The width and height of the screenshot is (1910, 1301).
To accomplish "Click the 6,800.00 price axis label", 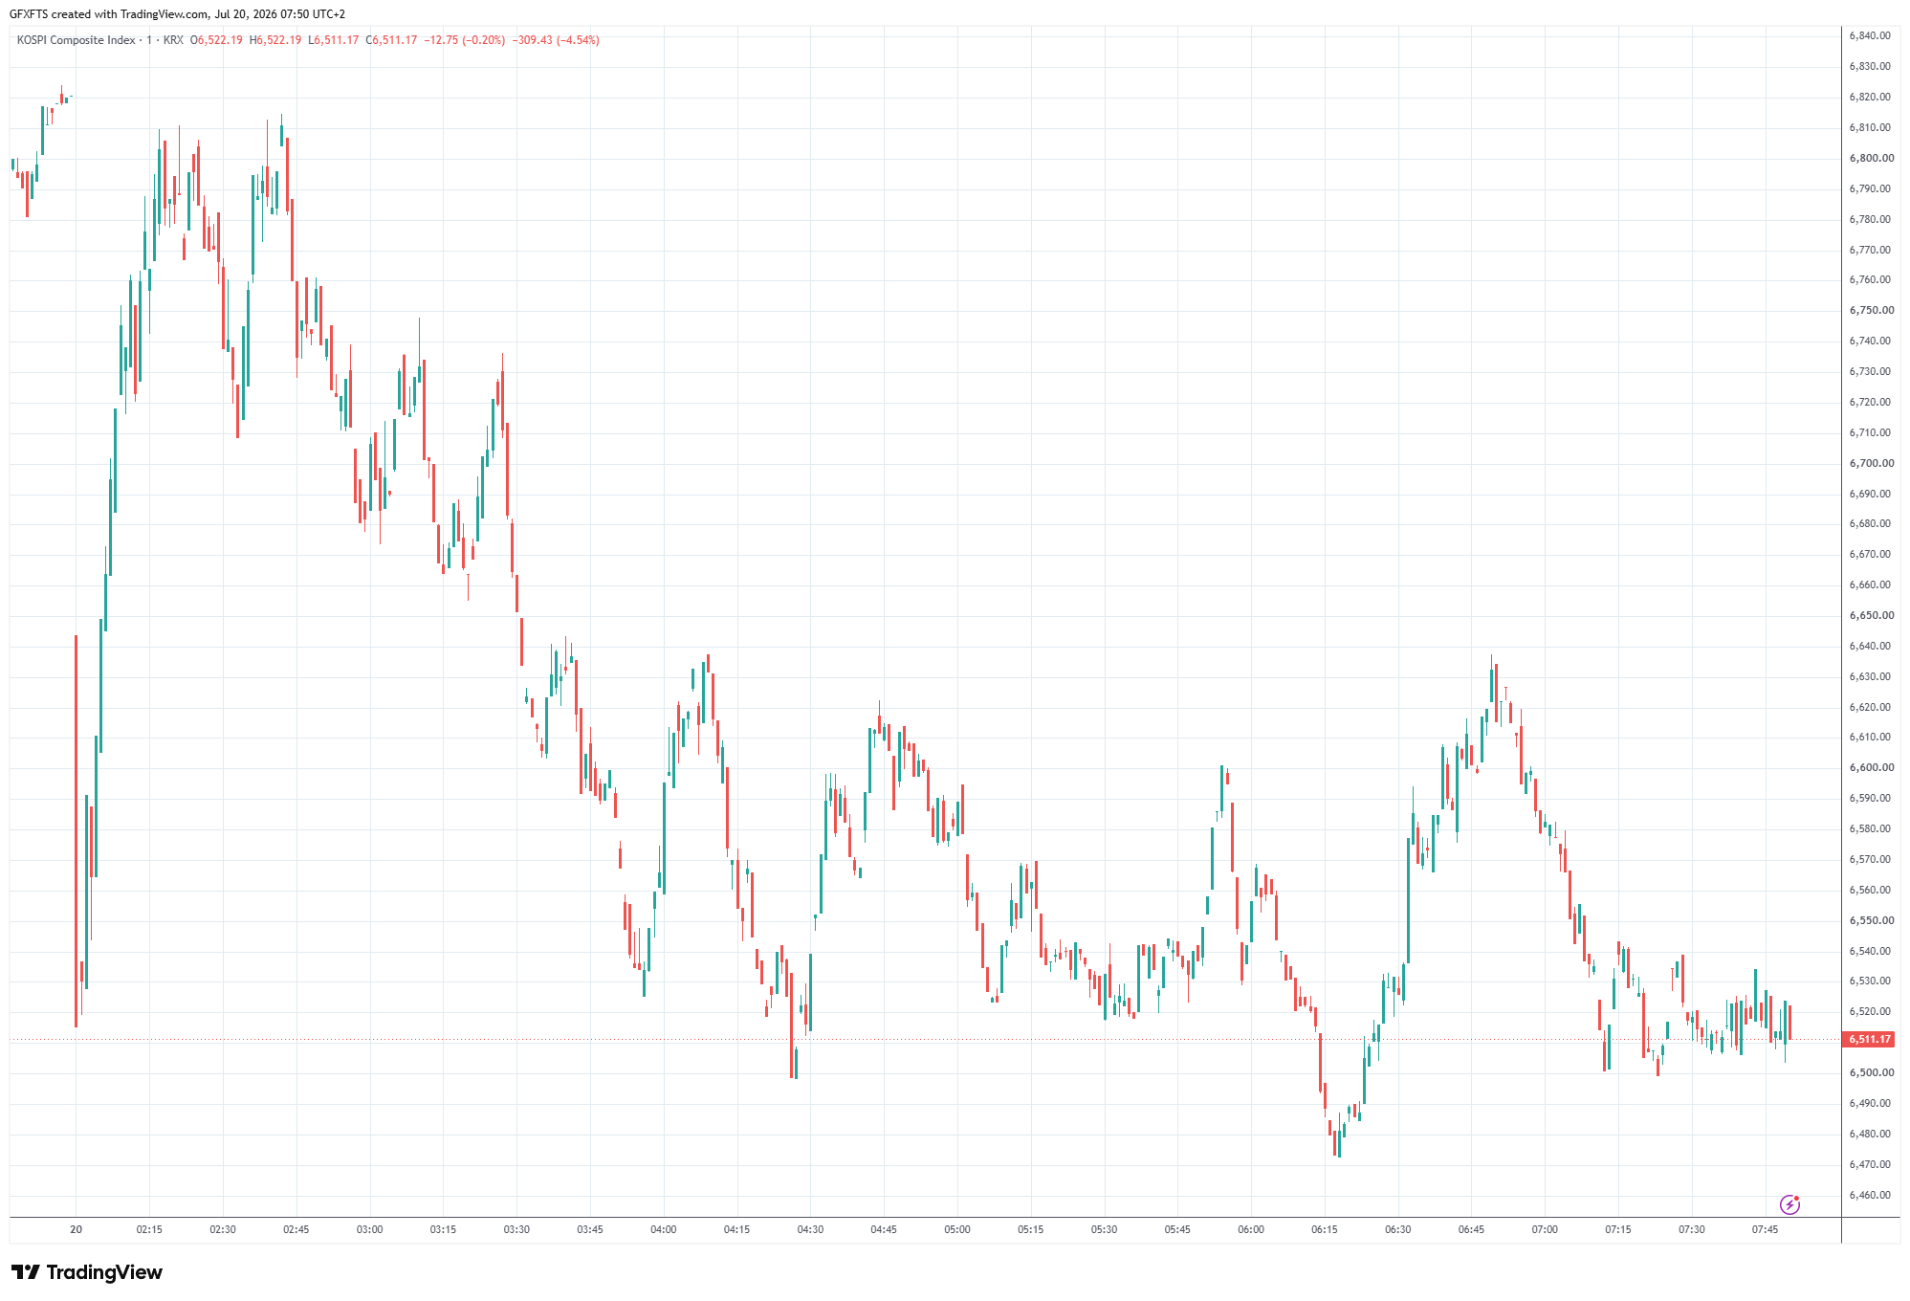I will (1871, 159).
